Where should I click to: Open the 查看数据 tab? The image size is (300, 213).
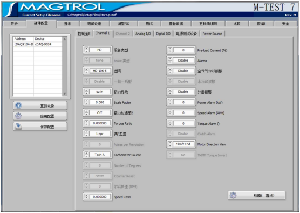tap(176, 24)
